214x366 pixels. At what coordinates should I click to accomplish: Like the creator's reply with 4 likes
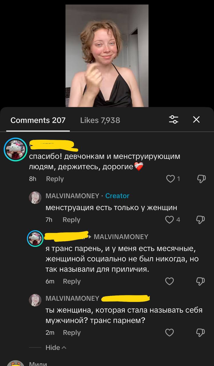point(170,220)
